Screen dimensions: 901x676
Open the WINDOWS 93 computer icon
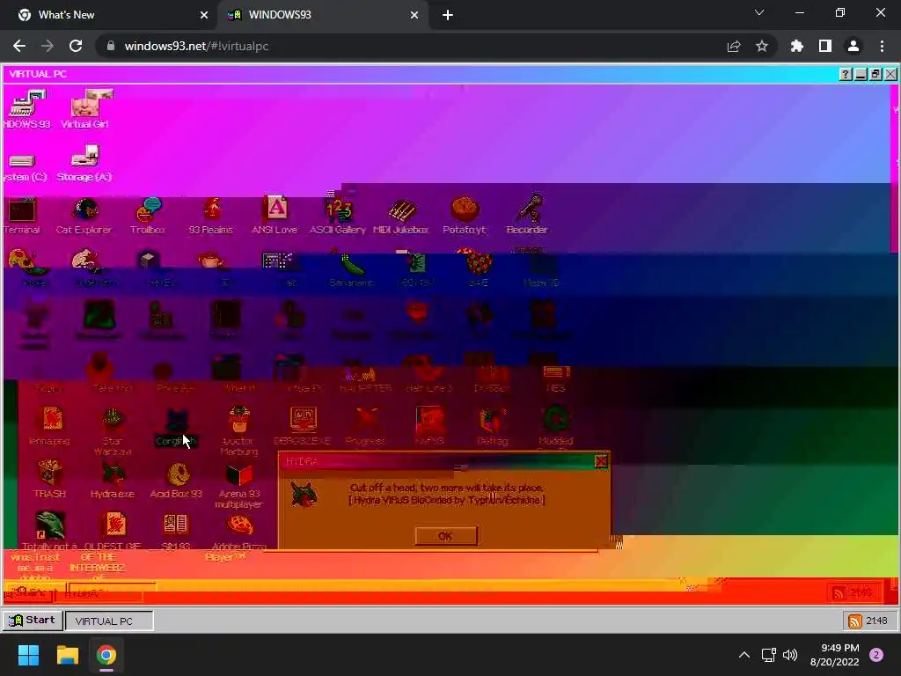[x=26, y=109]
